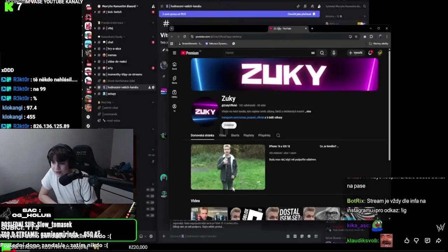
Task: Open the 'Vy' profile icon in YouTube sidebar
Action: point(174,108)
